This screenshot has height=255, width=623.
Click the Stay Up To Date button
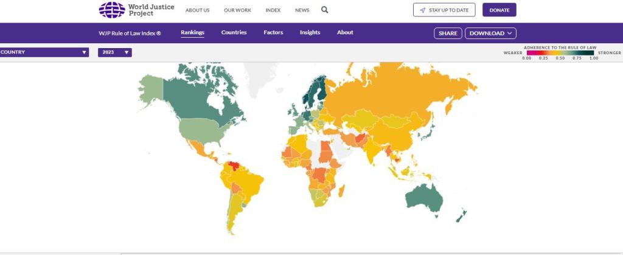[444, 10]
